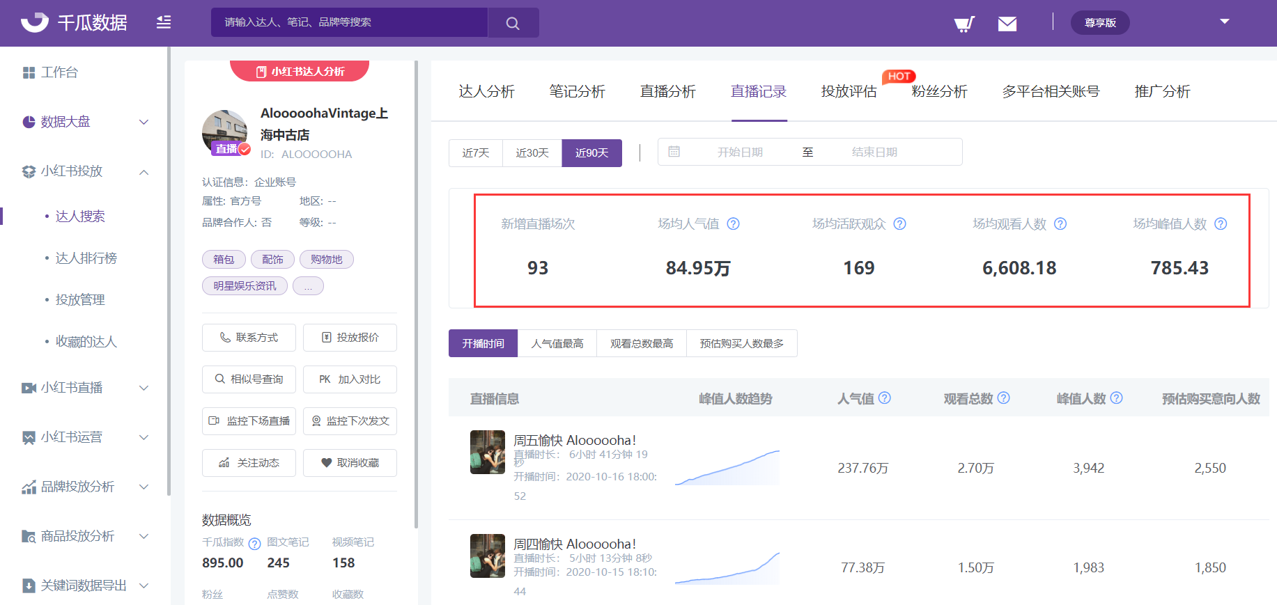Open the account dropdown arrow at top right
The width and height of the screenshot is (1277, 605).
(1225, 22)
